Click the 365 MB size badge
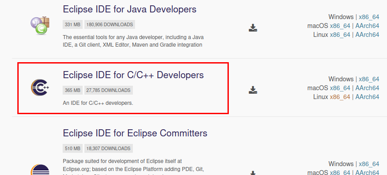 click(x=72, y=90)
